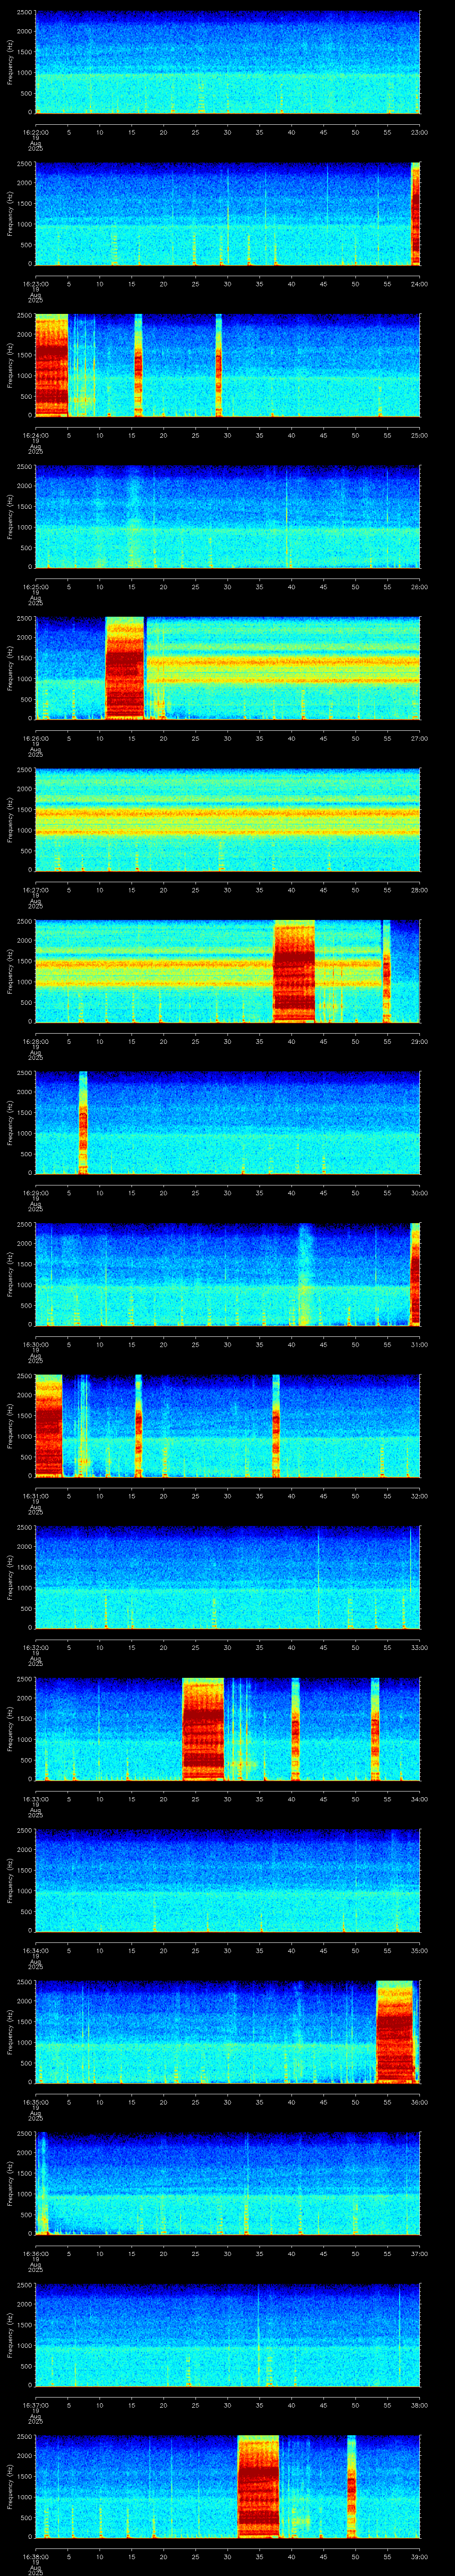Click the wide red burst in the 16:38:00 spectrogram
The image size is (455, 2576).
tap(258, 2487)
